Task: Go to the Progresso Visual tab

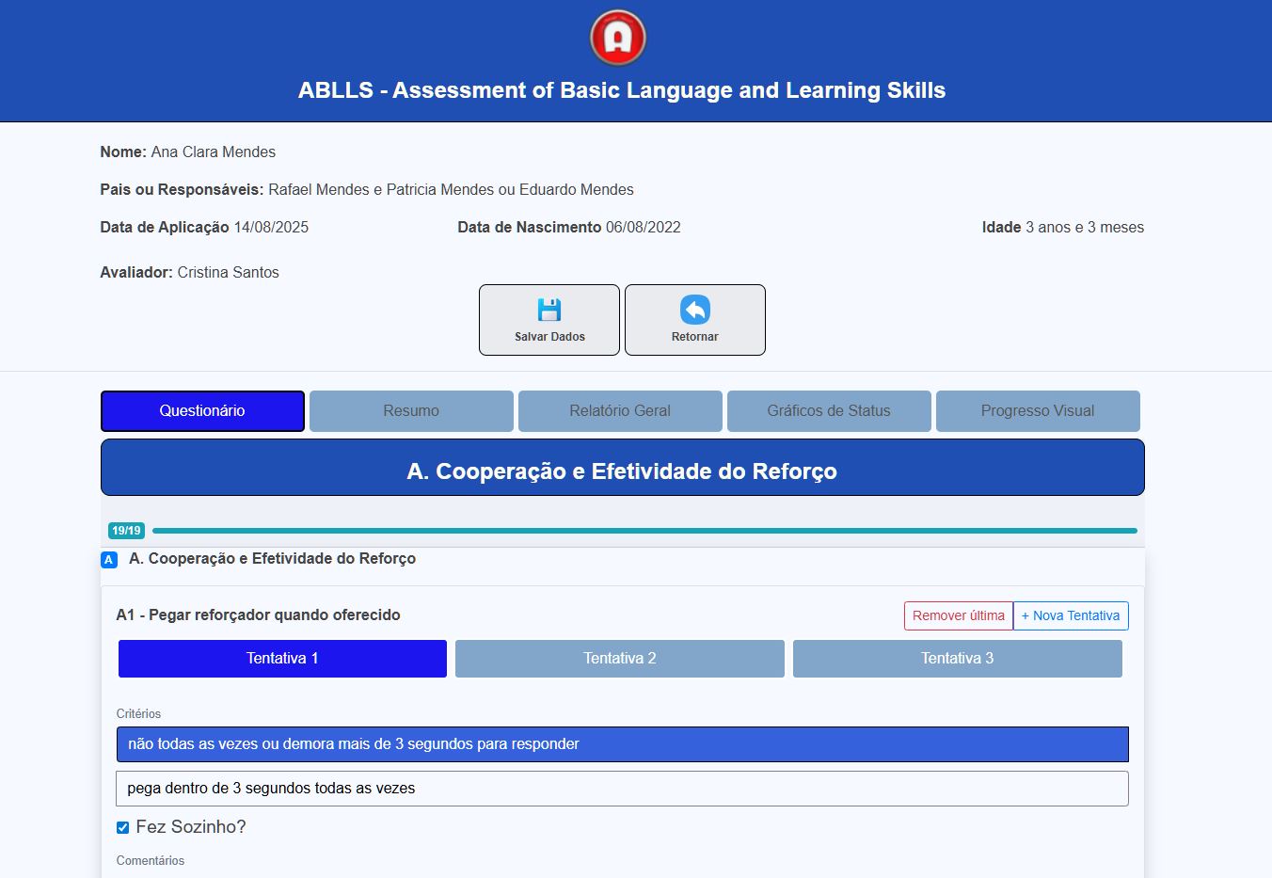Action: pos(1038,411)
